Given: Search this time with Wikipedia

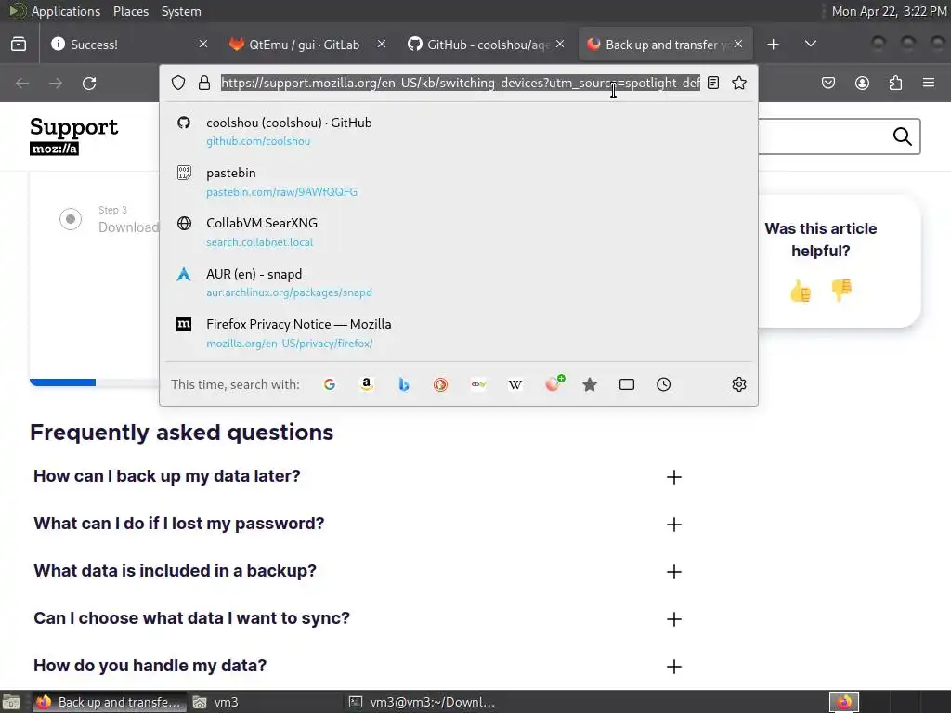Looking at the screenshot, I should point(515,384).
